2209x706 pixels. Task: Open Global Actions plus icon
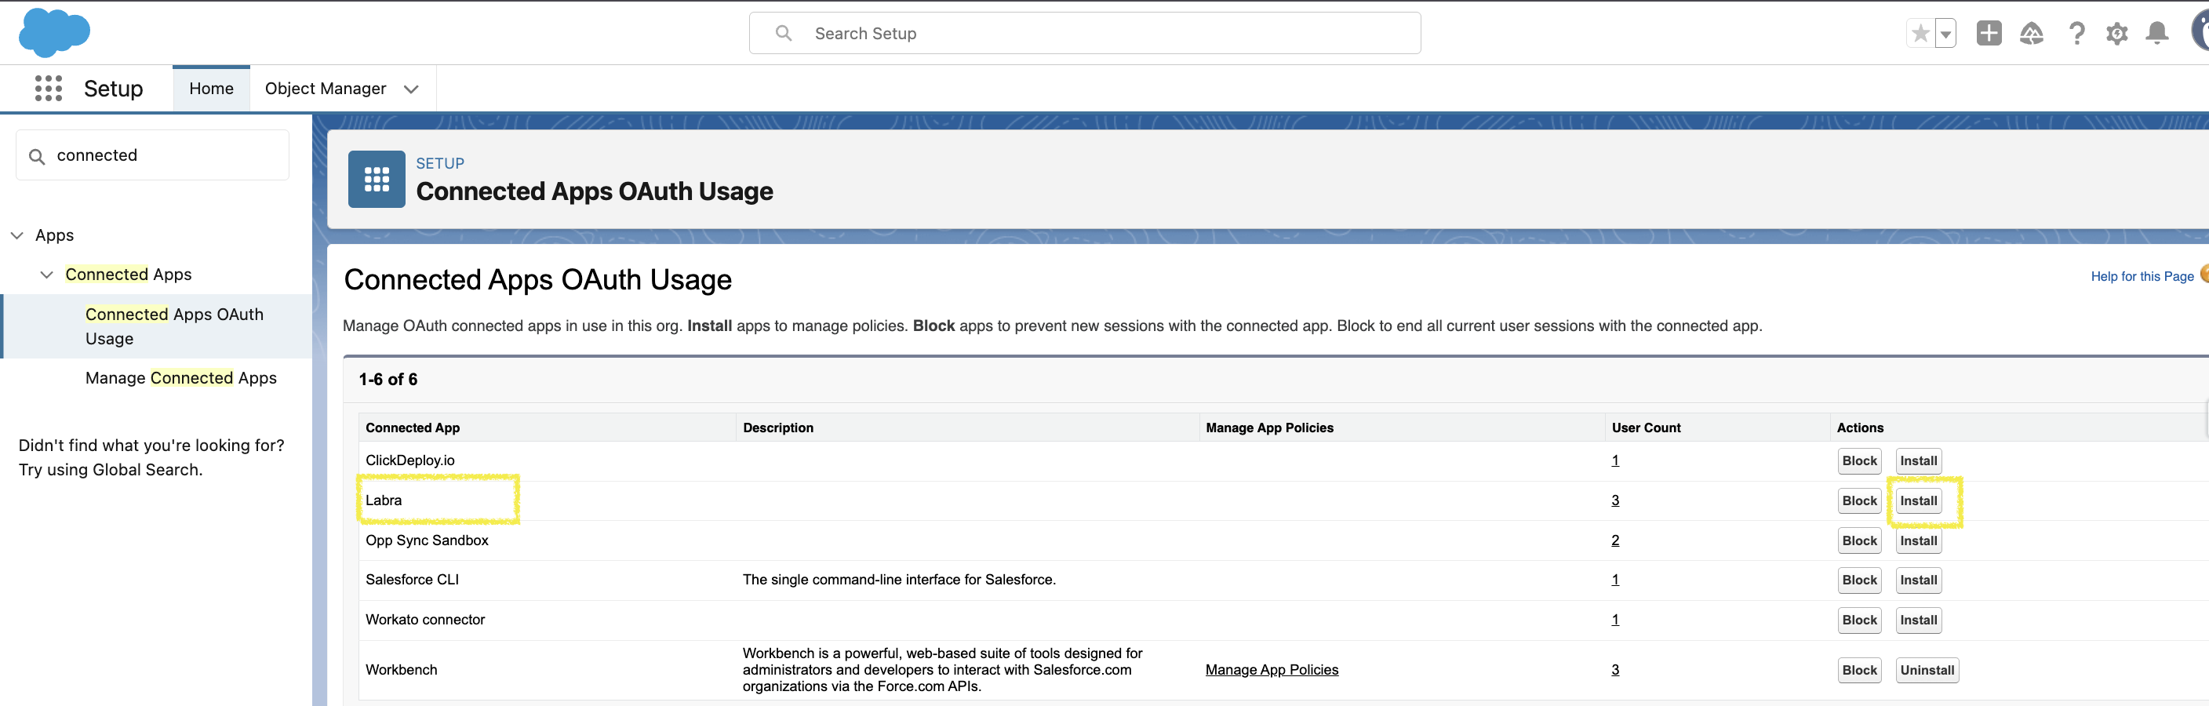coord(1988,34)
